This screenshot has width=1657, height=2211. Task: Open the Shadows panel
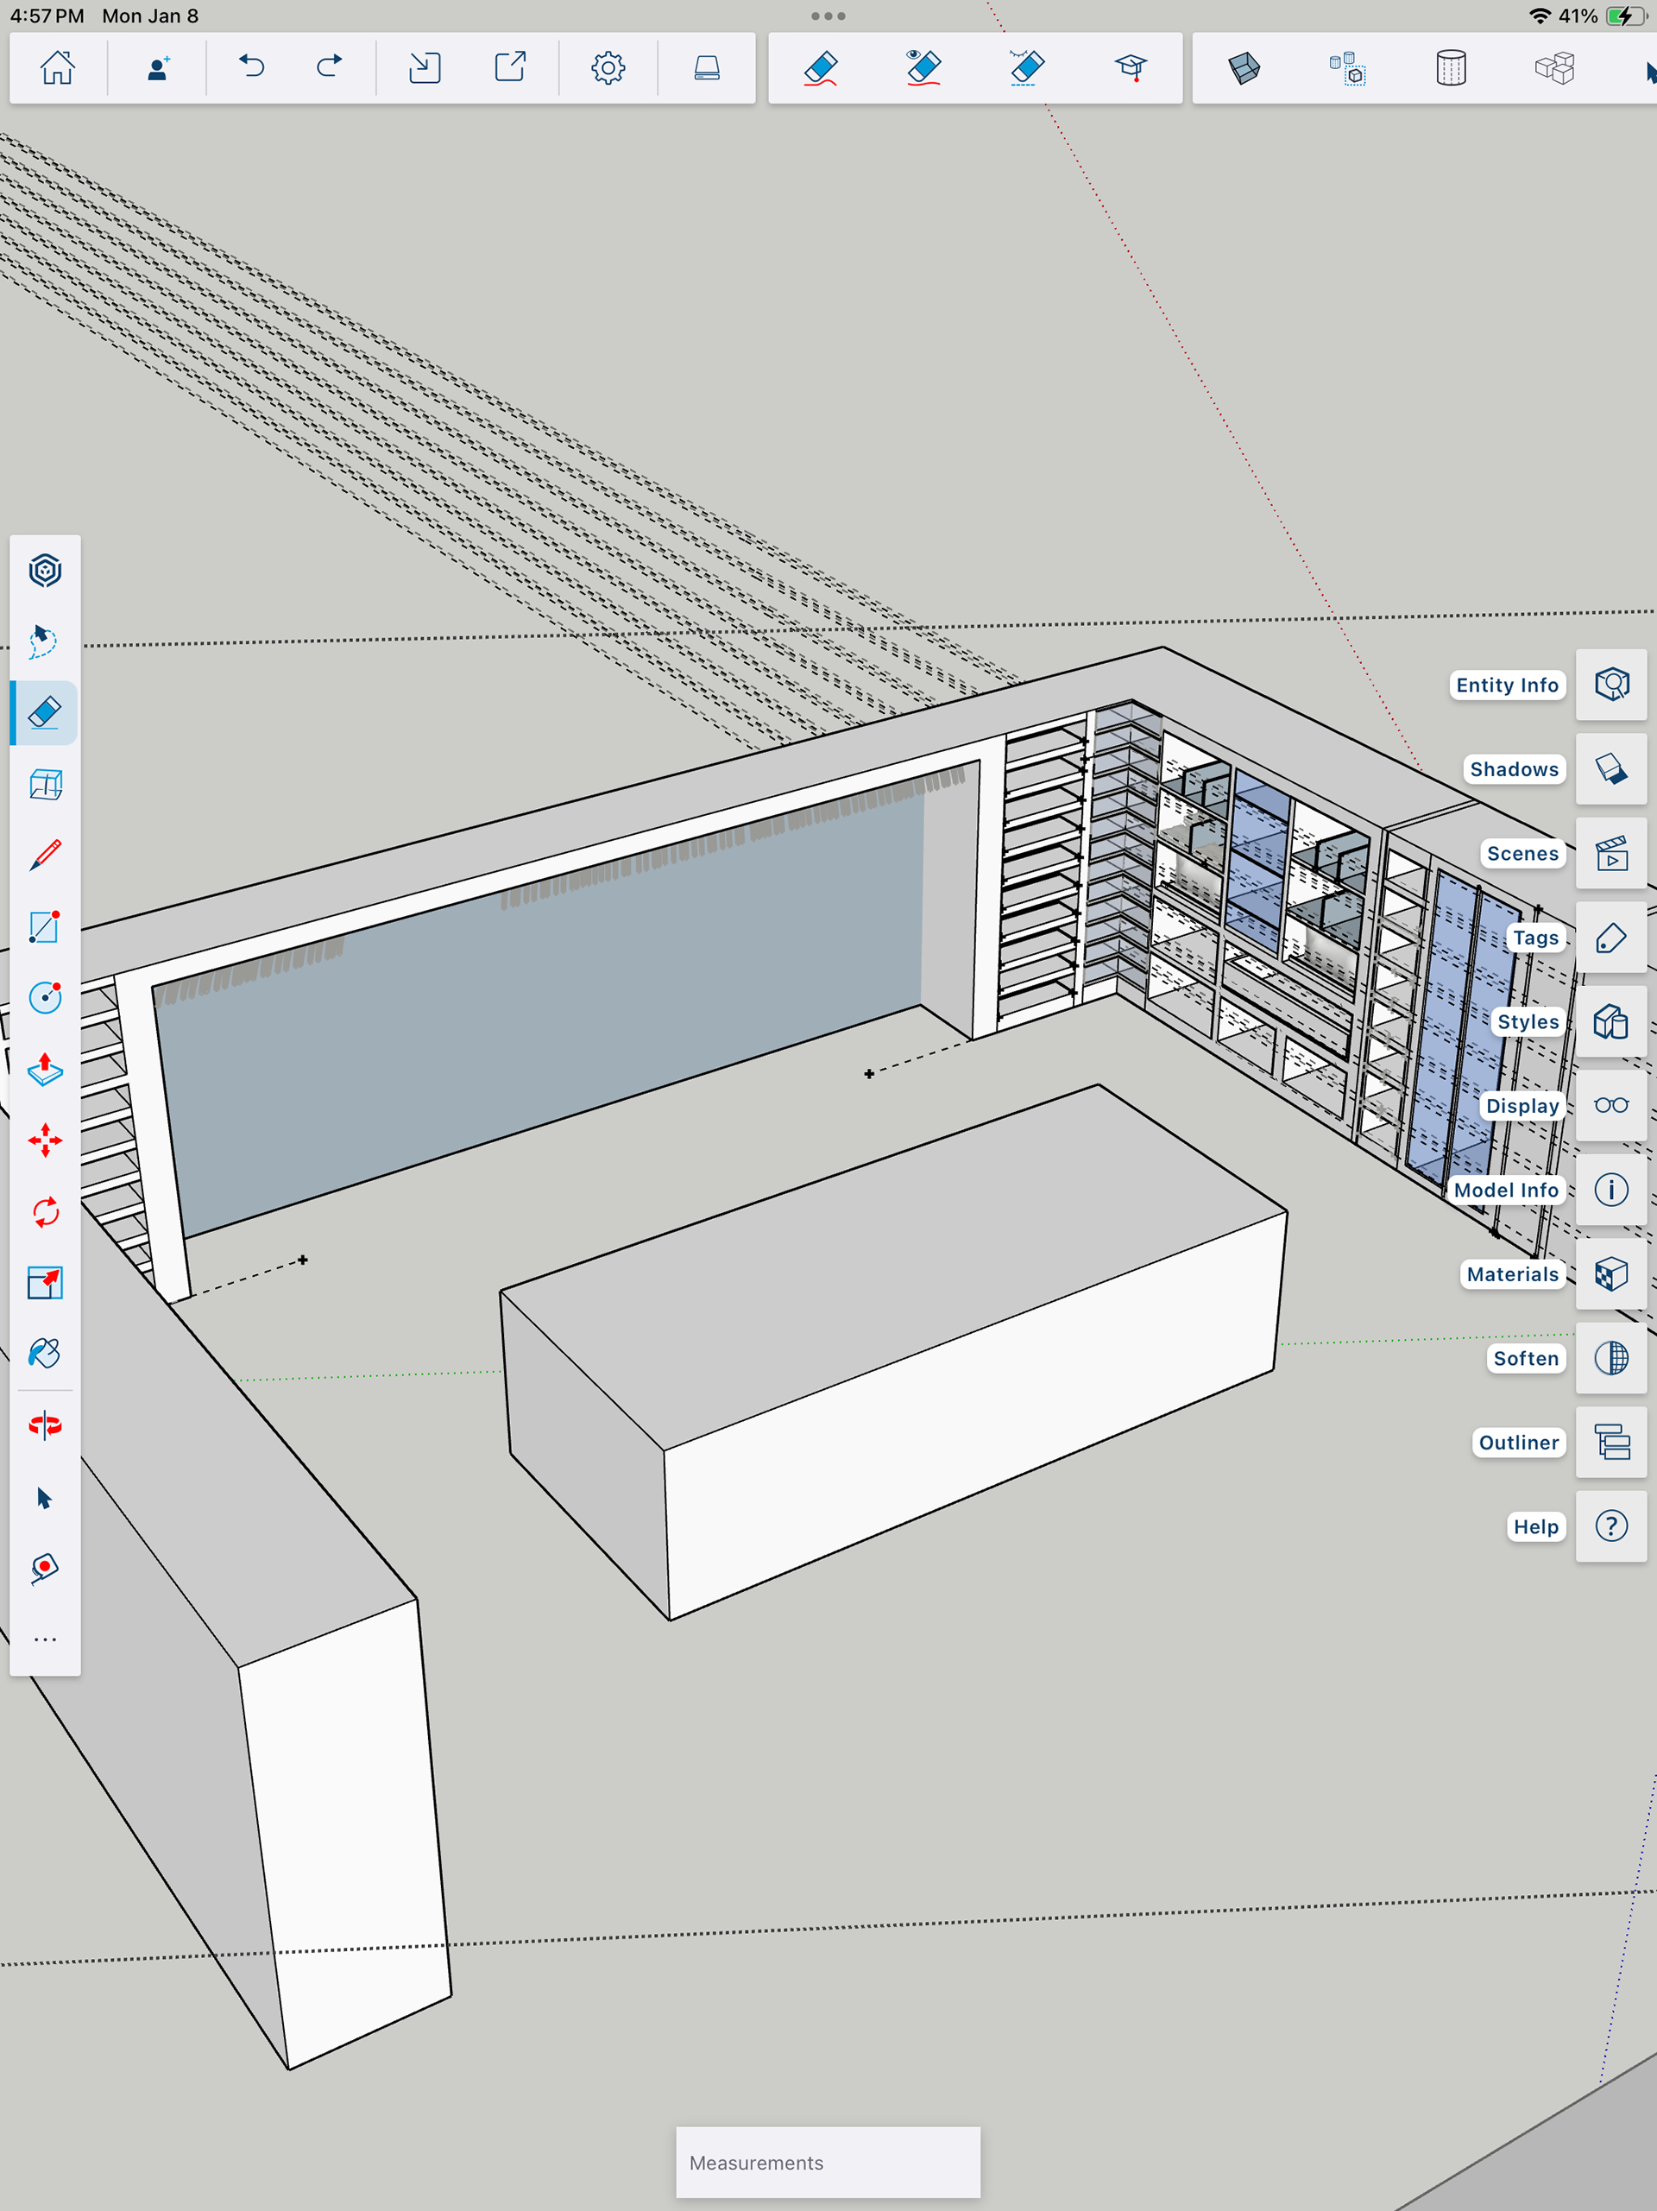(x=1610, y=768)
